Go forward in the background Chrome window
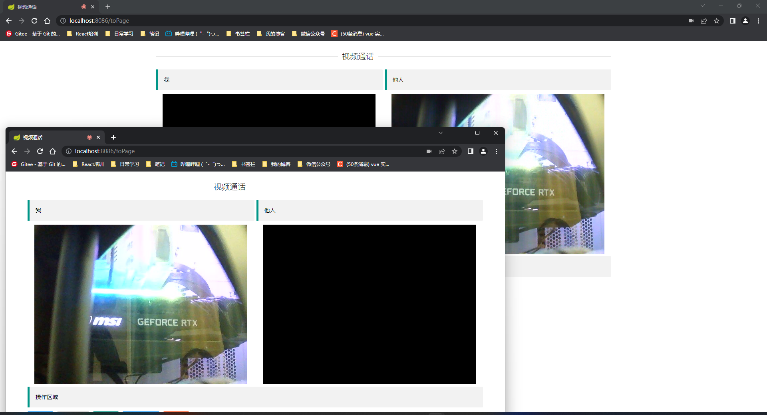The height and width of the screenshot is (415, 767). pyautogui.click(x=22, y=21)
